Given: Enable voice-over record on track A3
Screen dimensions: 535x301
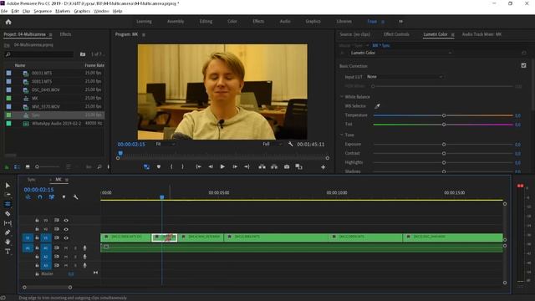Looking at the screenshot, I should pyautogui.click(x=84, y=265).
